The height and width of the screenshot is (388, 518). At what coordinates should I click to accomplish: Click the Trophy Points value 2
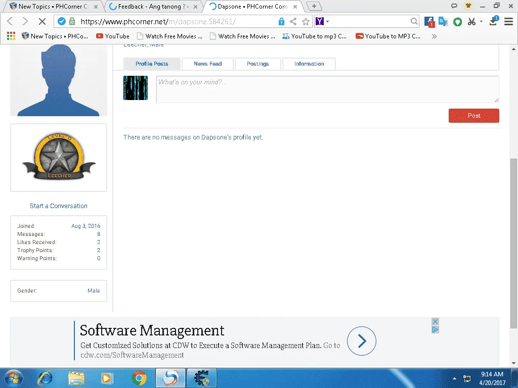[x=99, y=250]
